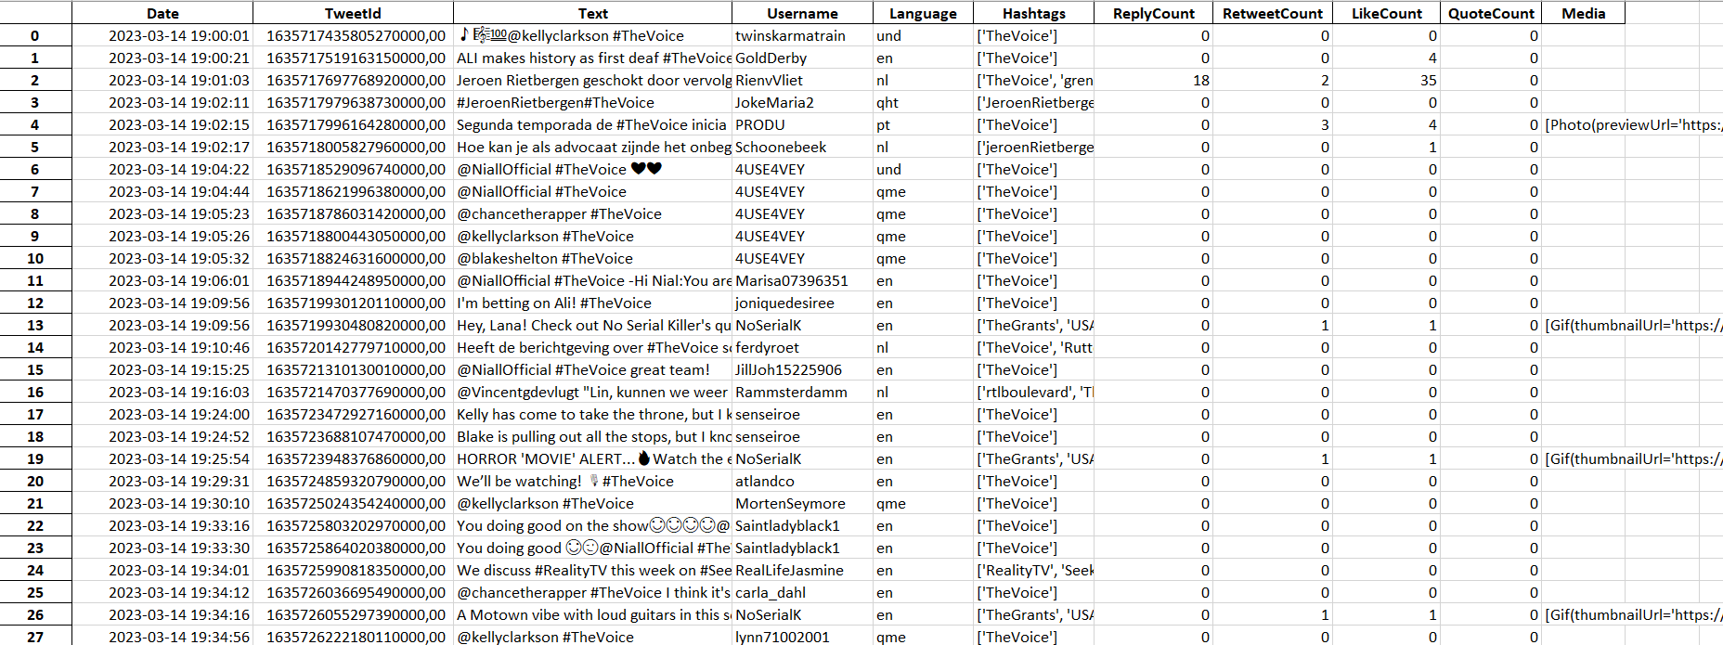Select the Date column header
The image size is (1723, 645).
coord(162,13)
